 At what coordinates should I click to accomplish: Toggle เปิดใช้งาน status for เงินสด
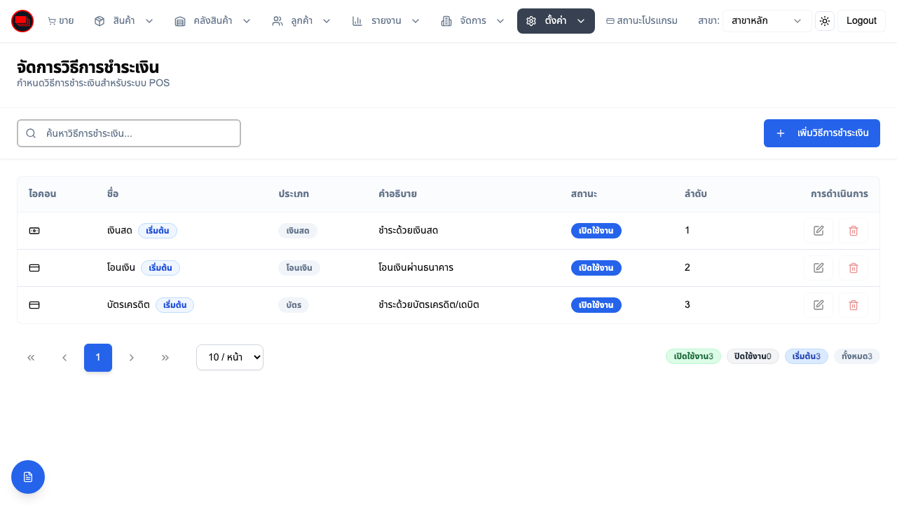[x=596, y=231]
